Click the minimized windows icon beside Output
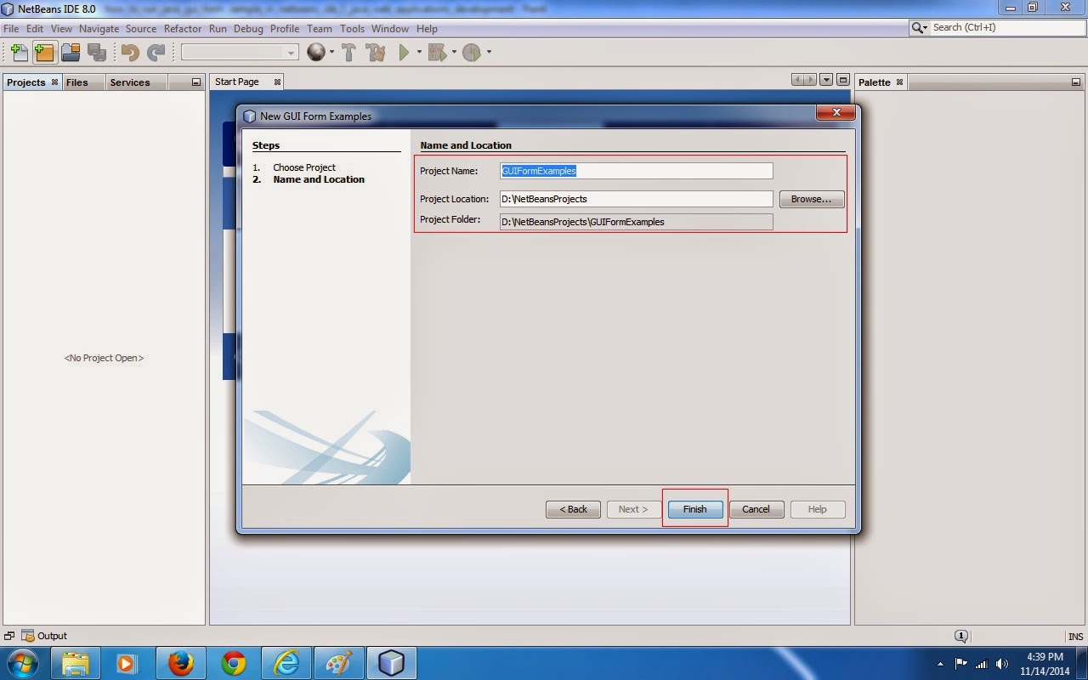 tap(9, 636)
